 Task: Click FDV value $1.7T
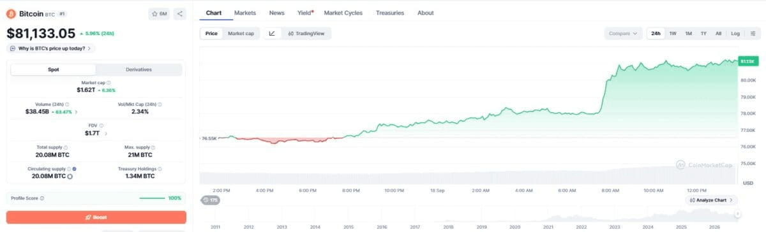click(92, 133)
